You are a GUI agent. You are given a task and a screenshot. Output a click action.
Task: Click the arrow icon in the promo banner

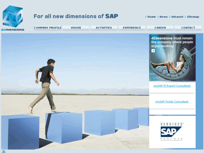tap(153, 51)
